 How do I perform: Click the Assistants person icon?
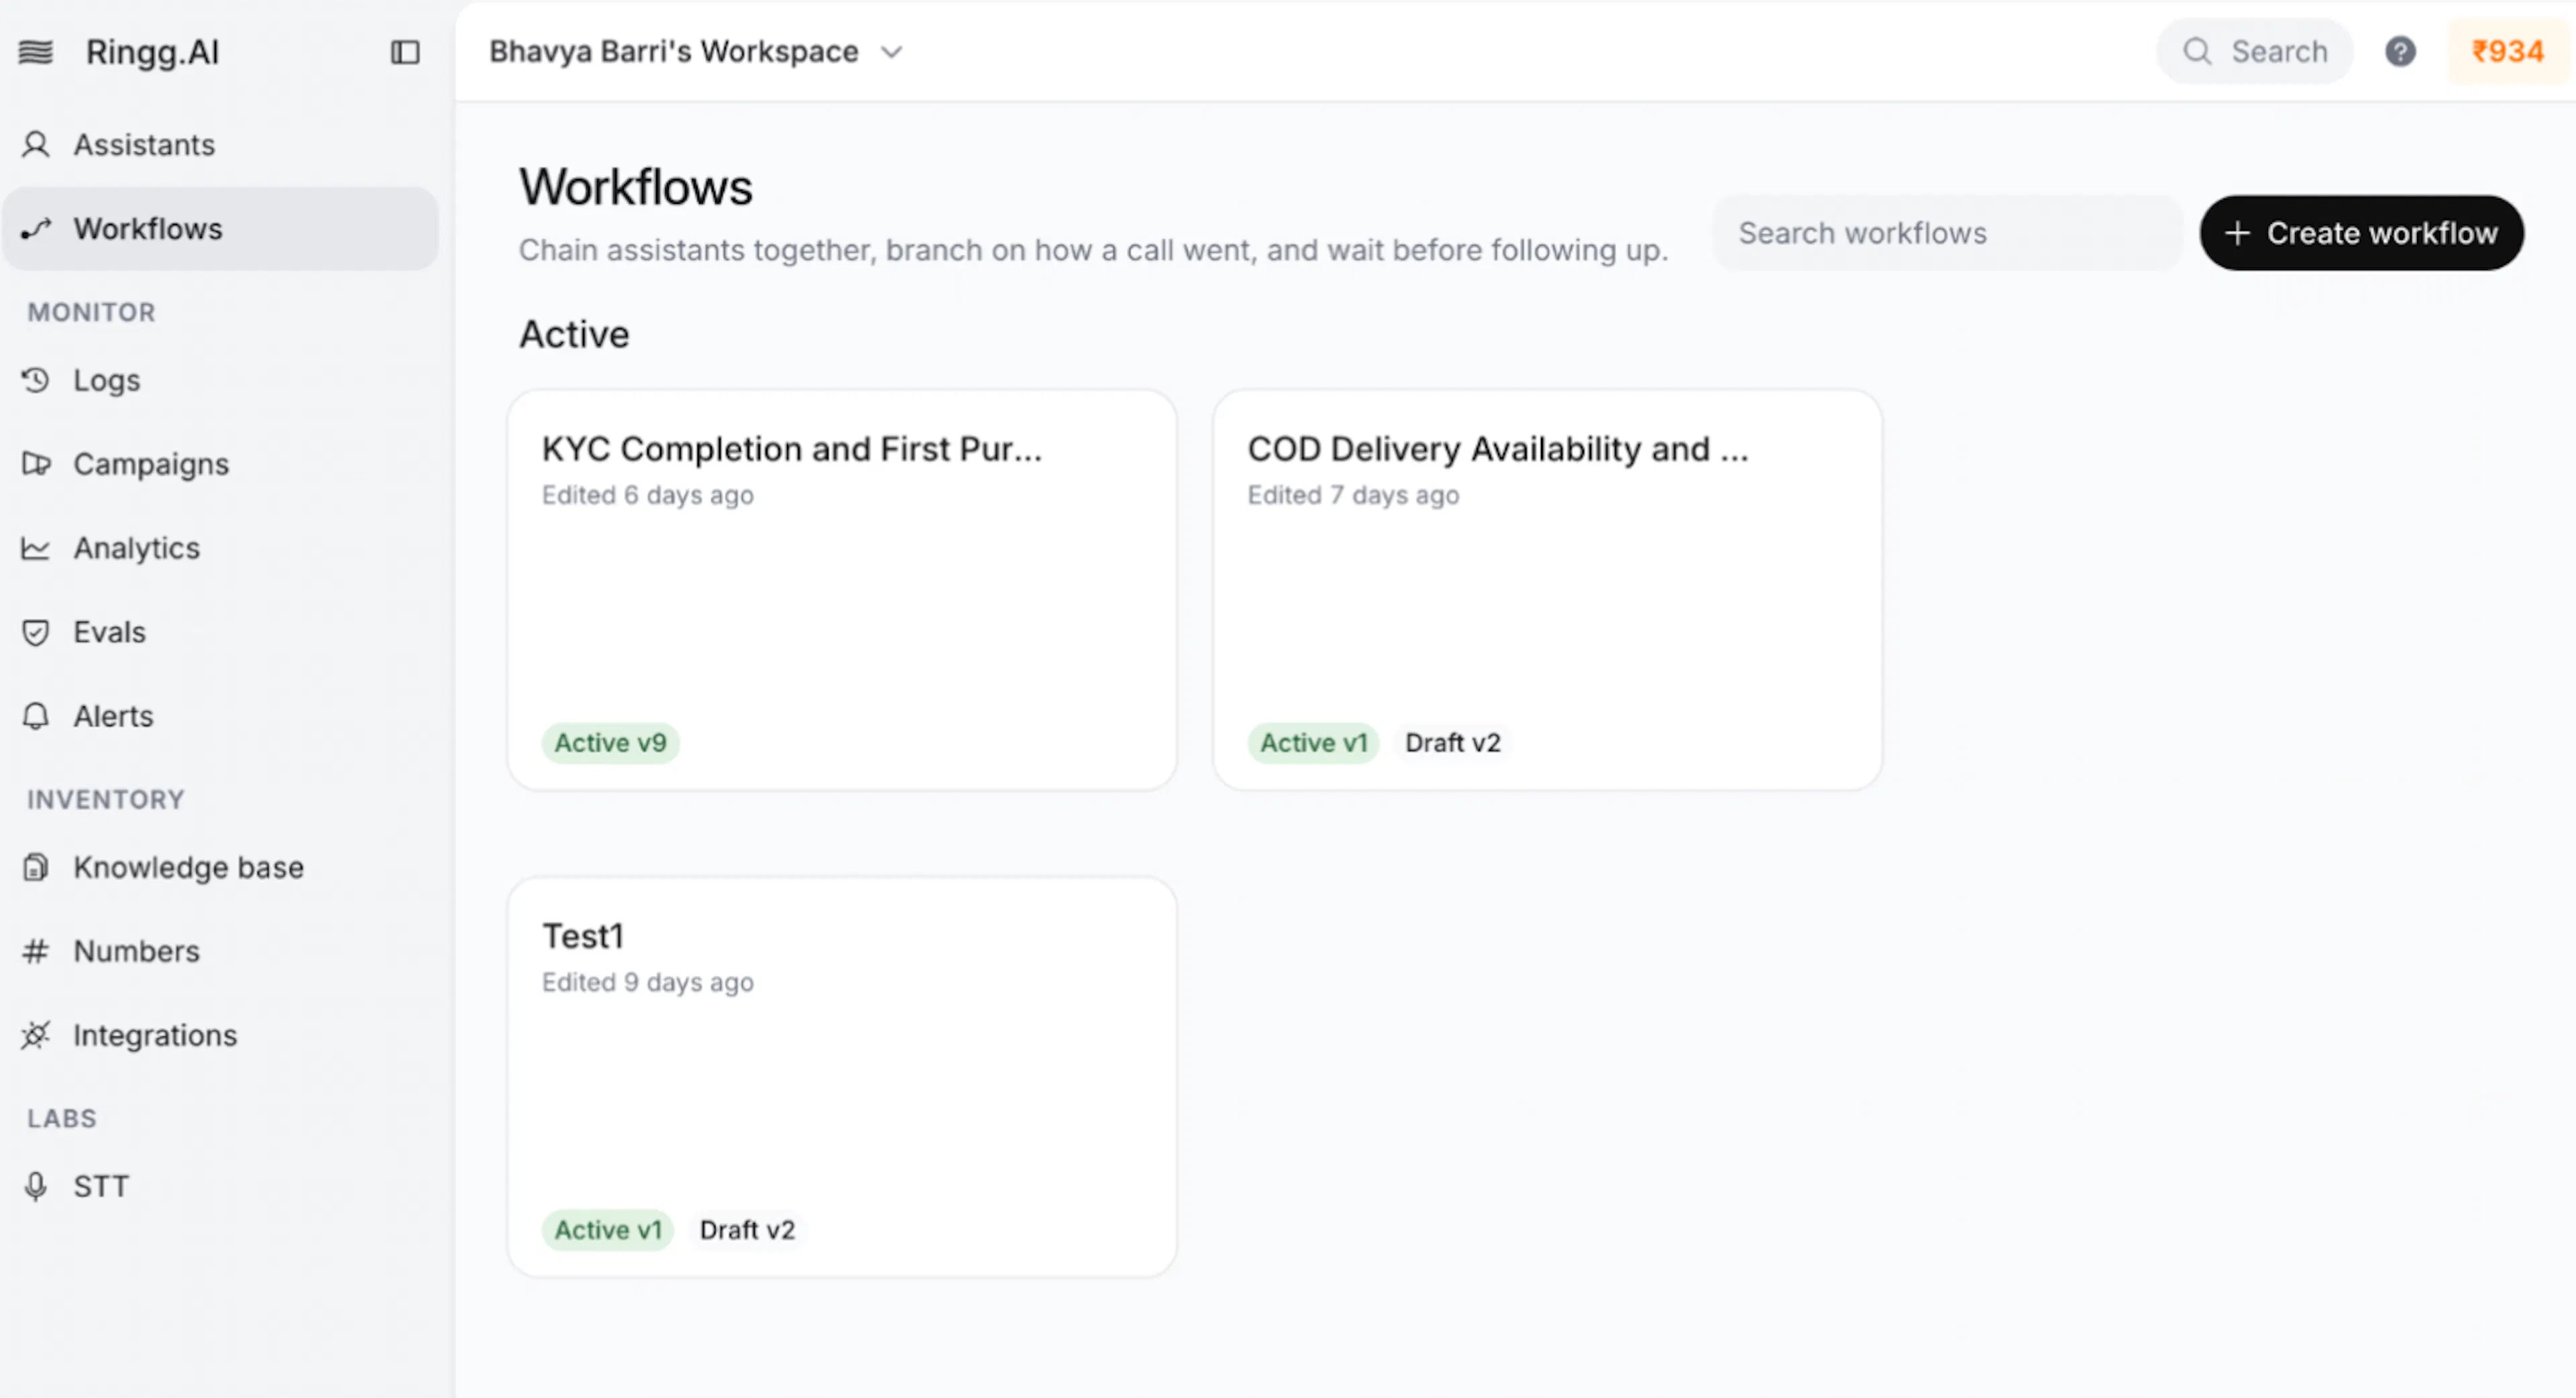pos(36,145)
